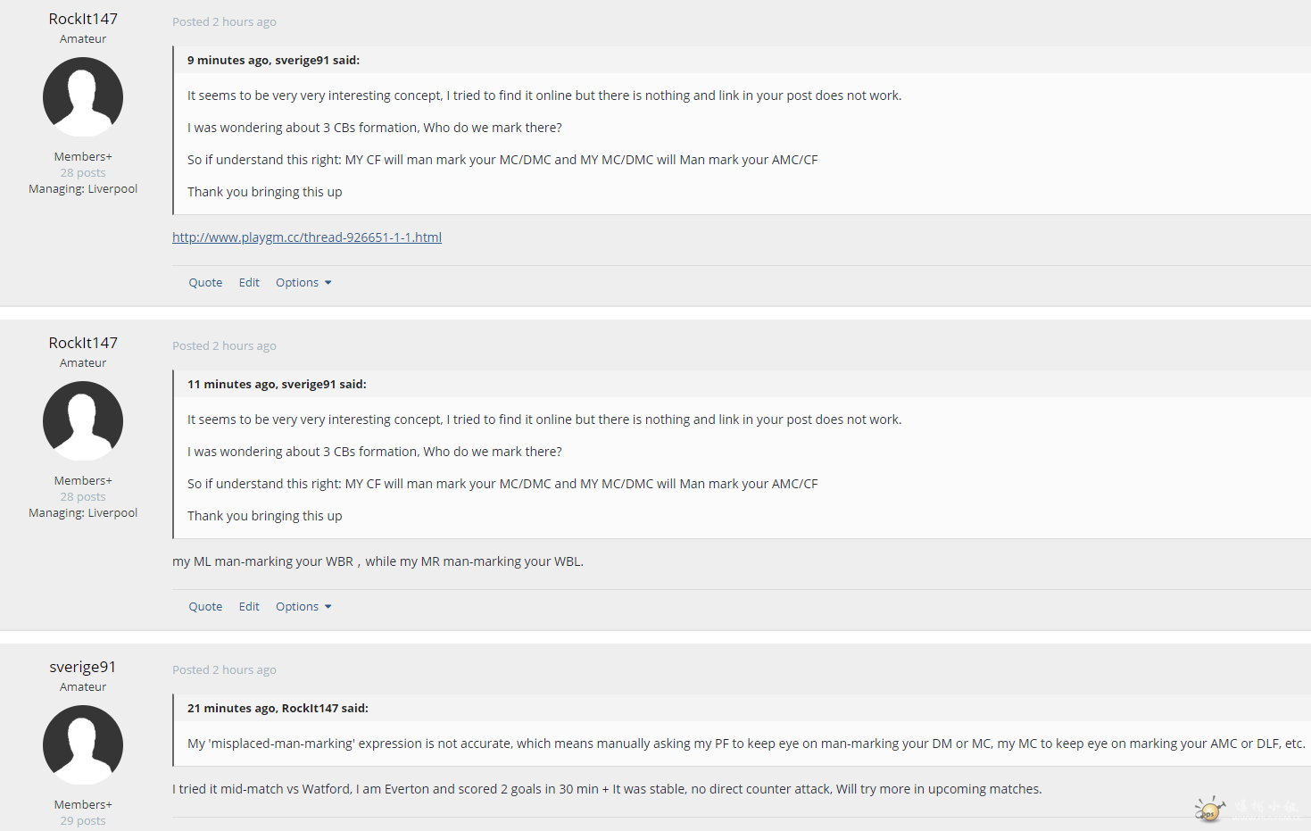Open the Options dropdown in the second post

point(303,607)
